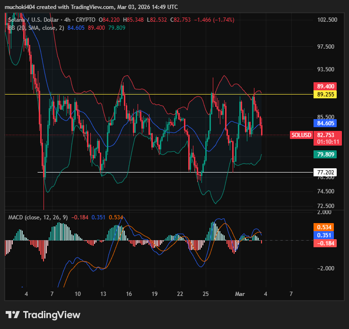Click the Mar label on the time axis
This screenshot has height=329, width=349.
(x=238, y=294)
